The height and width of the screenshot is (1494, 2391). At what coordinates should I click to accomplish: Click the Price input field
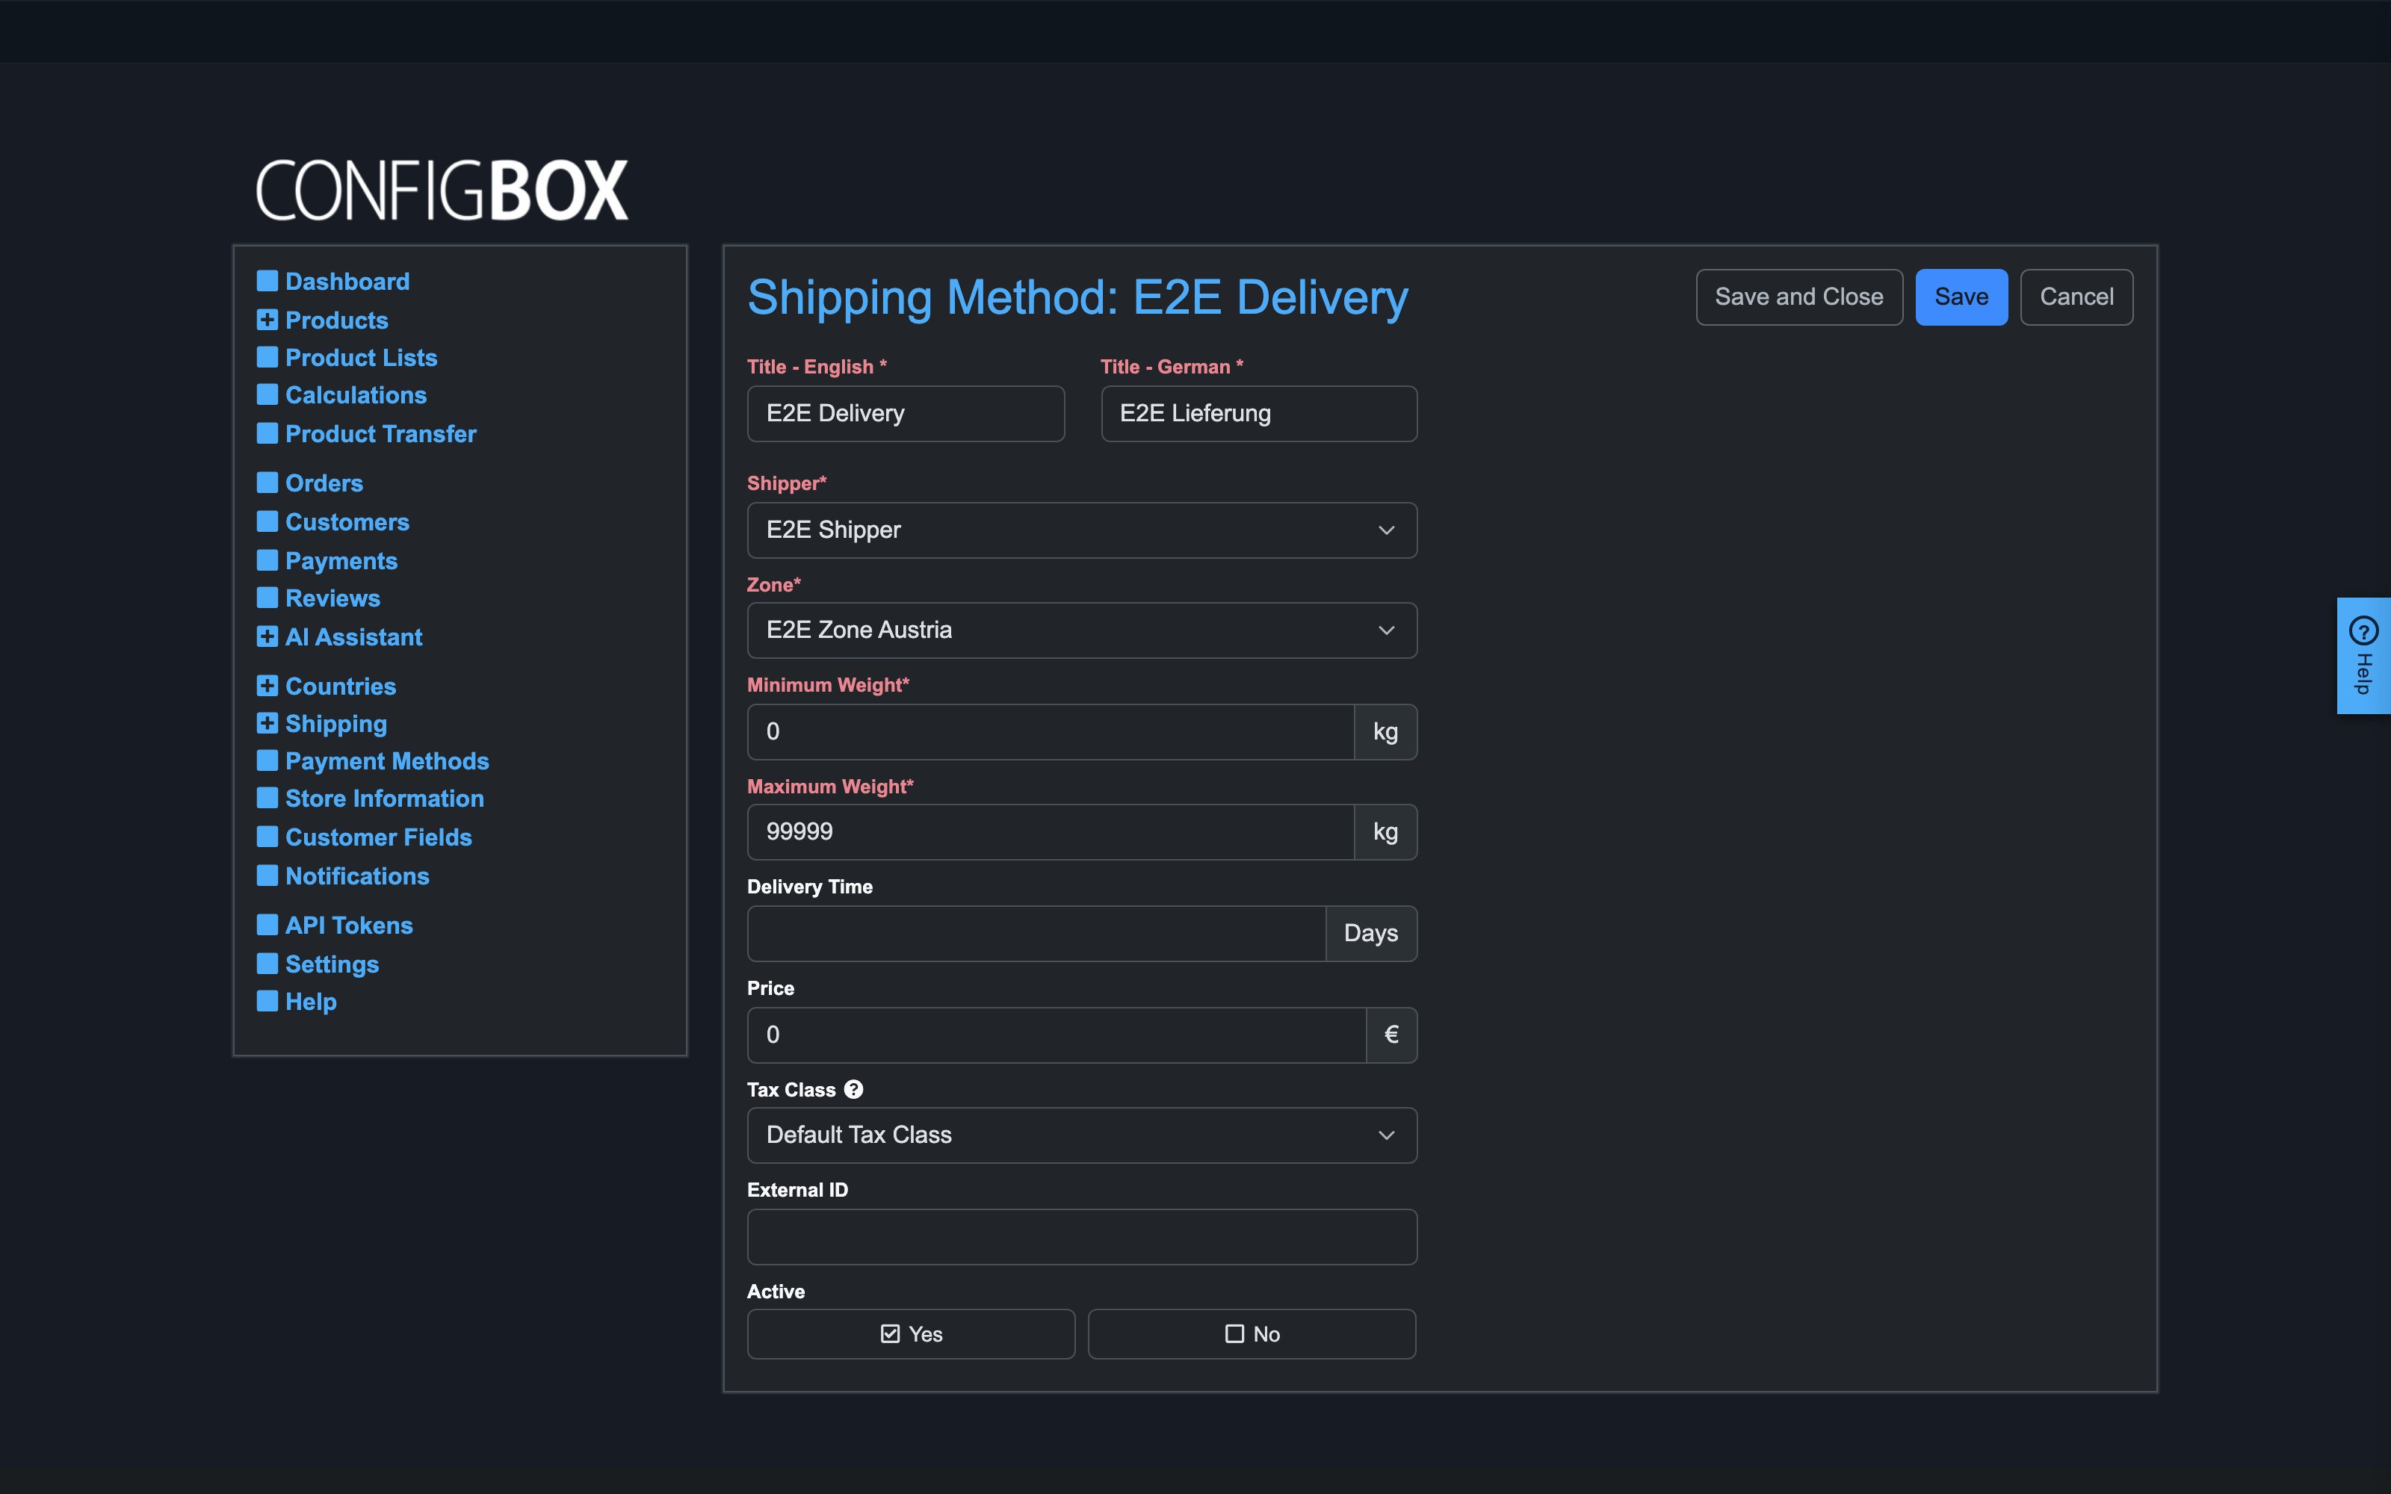tap(1057, 1035)
